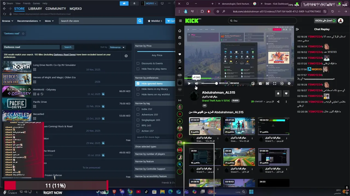Filter by RPG tag checkbox
The width and height of the screenshot is (350, 196).
(138, 125)
